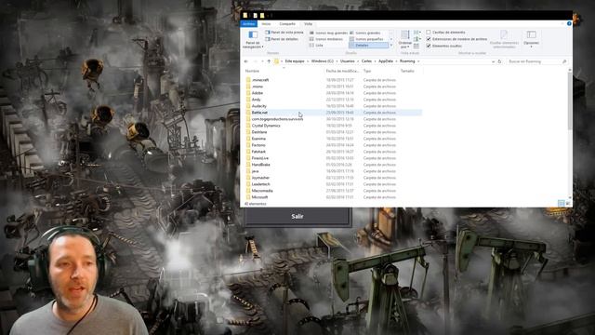Image resolution: width=595 pixels, height=335 pixels.
Task: Switch to details view icon in status bar
Action: tap(562, 204)
